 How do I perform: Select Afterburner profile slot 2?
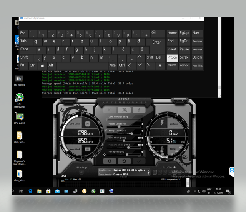click(160, 172)
